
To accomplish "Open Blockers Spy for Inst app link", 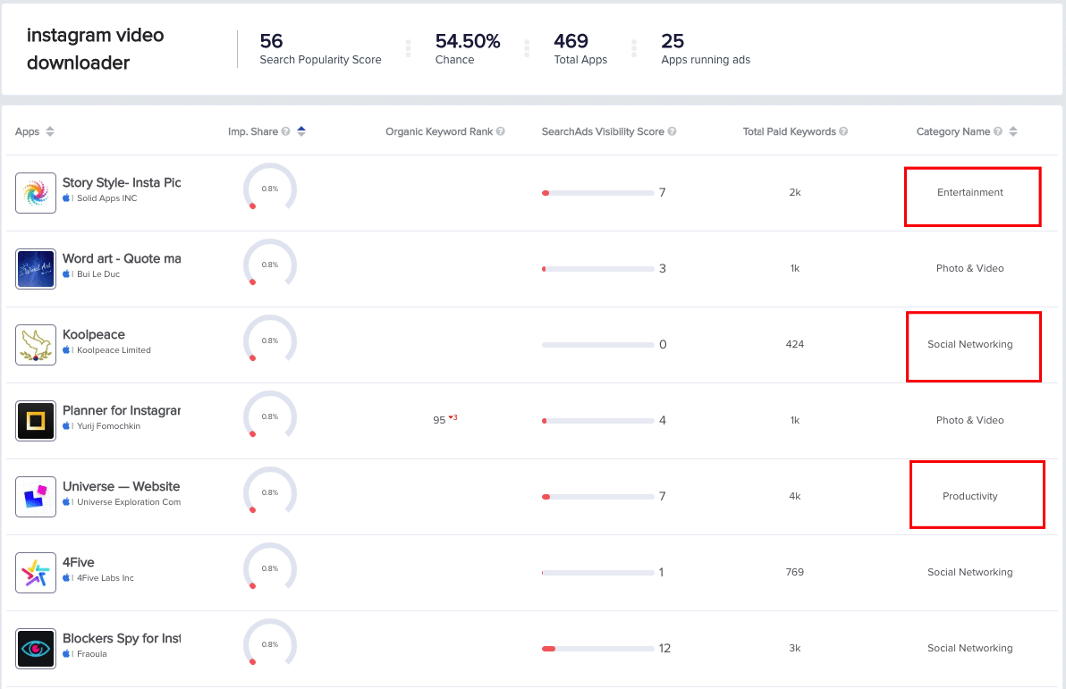I will [x=122, y=639].
